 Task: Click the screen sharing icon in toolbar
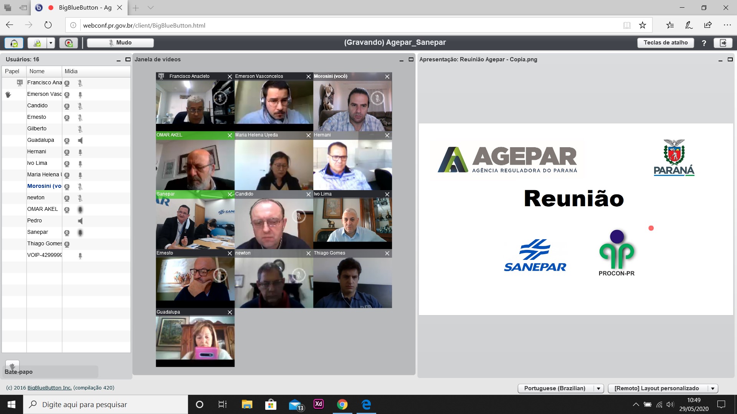coord(69,43)
